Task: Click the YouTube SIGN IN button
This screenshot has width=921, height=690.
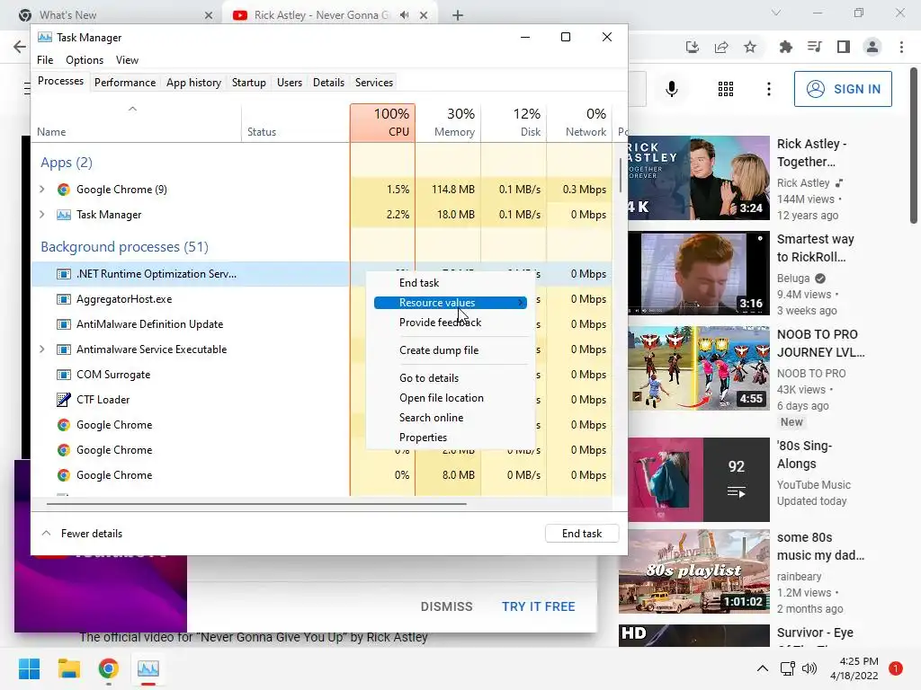Action: pos(843,89)
